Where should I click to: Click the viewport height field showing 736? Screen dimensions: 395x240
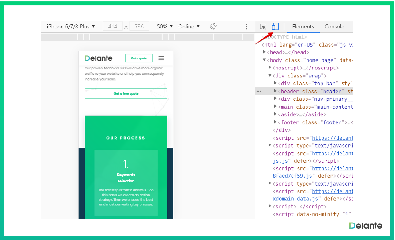[x=139, y=27]
